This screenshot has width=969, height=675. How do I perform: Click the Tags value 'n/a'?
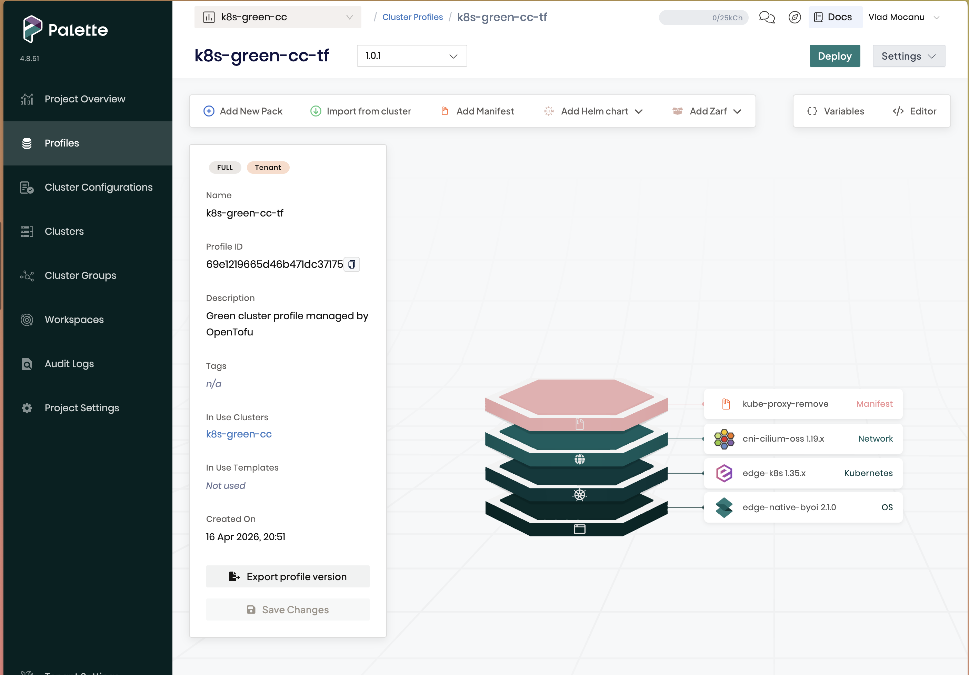pyautogui.click(x=213, y=384)
